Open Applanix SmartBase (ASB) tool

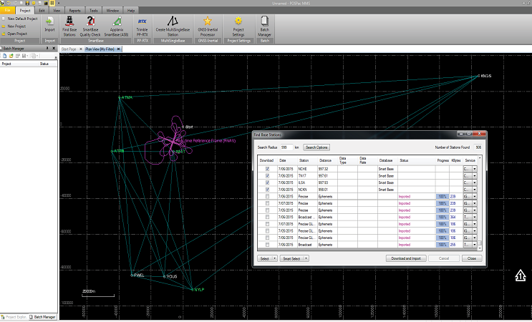[x=117, y=26]
